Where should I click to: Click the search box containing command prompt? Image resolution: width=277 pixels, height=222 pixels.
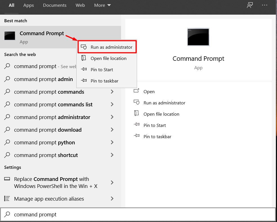point(138,214)
